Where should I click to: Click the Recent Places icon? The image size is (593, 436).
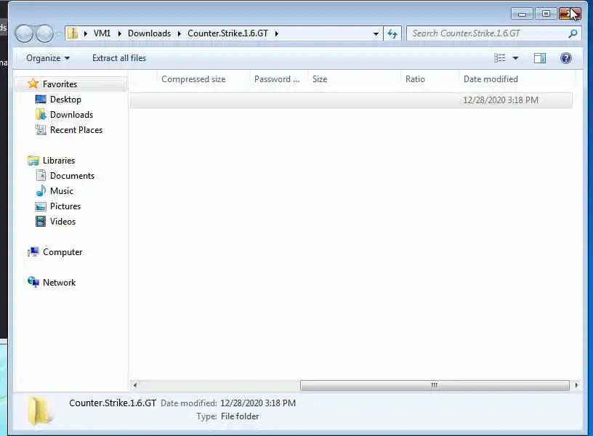tap(41, 129)
